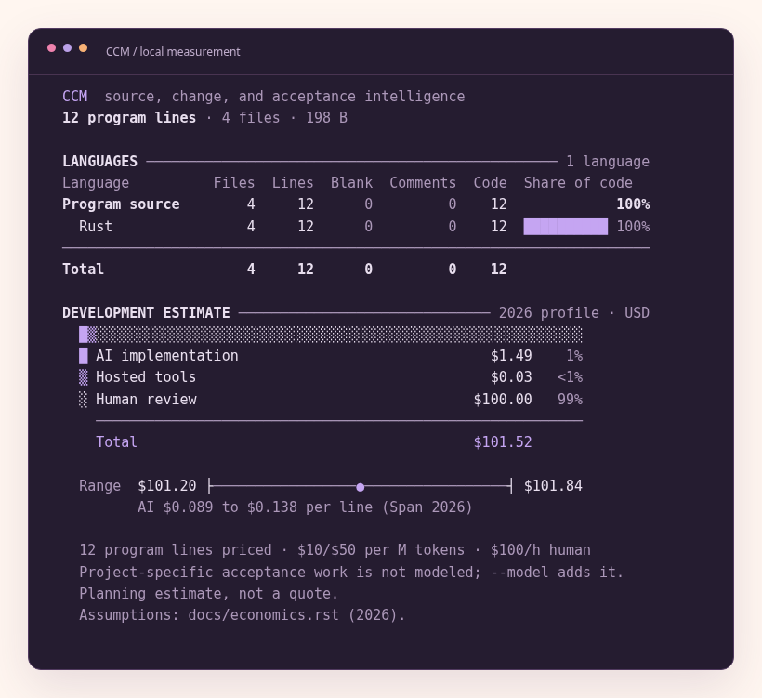This screenshot has height=698, width=762.
Task: Click the dotted cost breakdown bar
Action: (331, 335)
